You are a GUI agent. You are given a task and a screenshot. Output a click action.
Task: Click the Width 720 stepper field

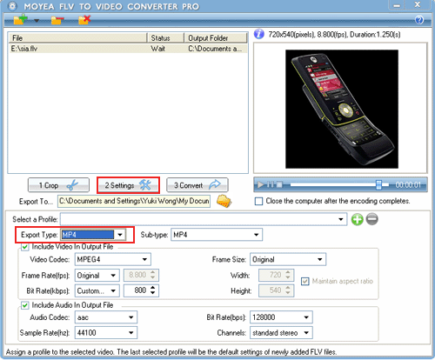[x=277, y=275]
